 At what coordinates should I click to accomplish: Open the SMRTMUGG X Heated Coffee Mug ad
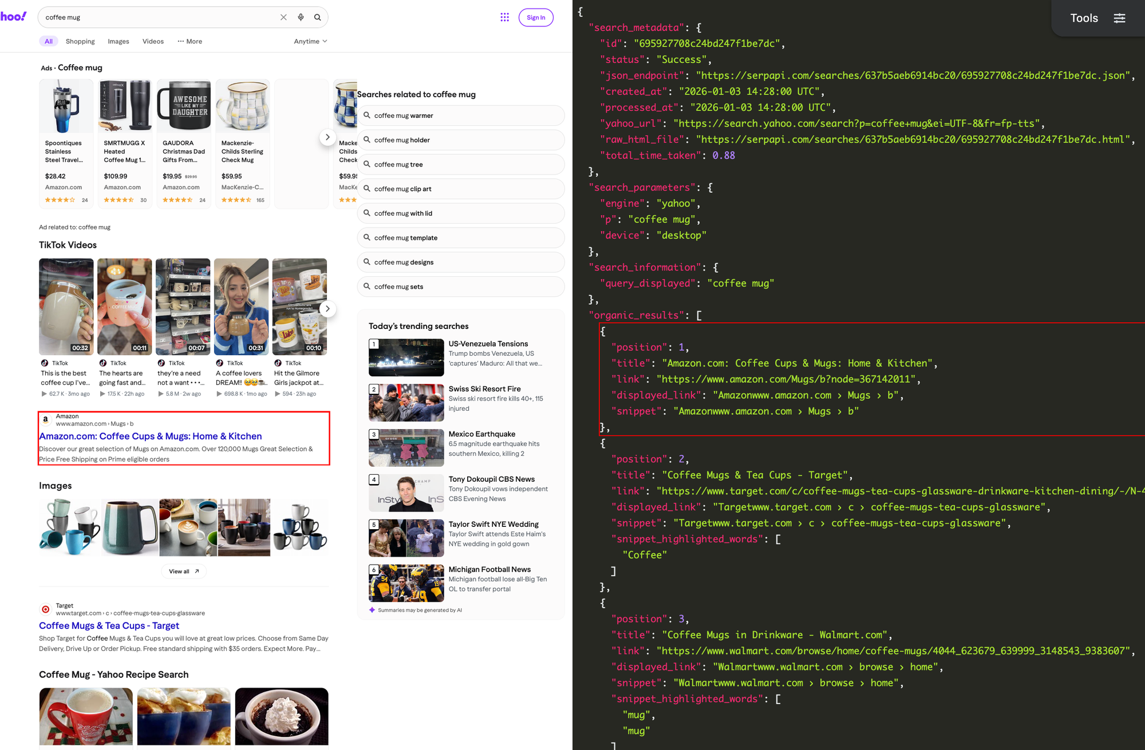click(x=125, y=144)
